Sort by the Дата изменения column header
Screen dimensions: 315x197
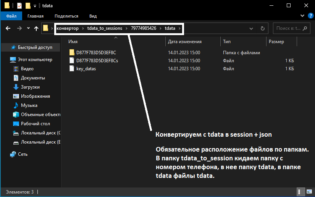[185, 42]
